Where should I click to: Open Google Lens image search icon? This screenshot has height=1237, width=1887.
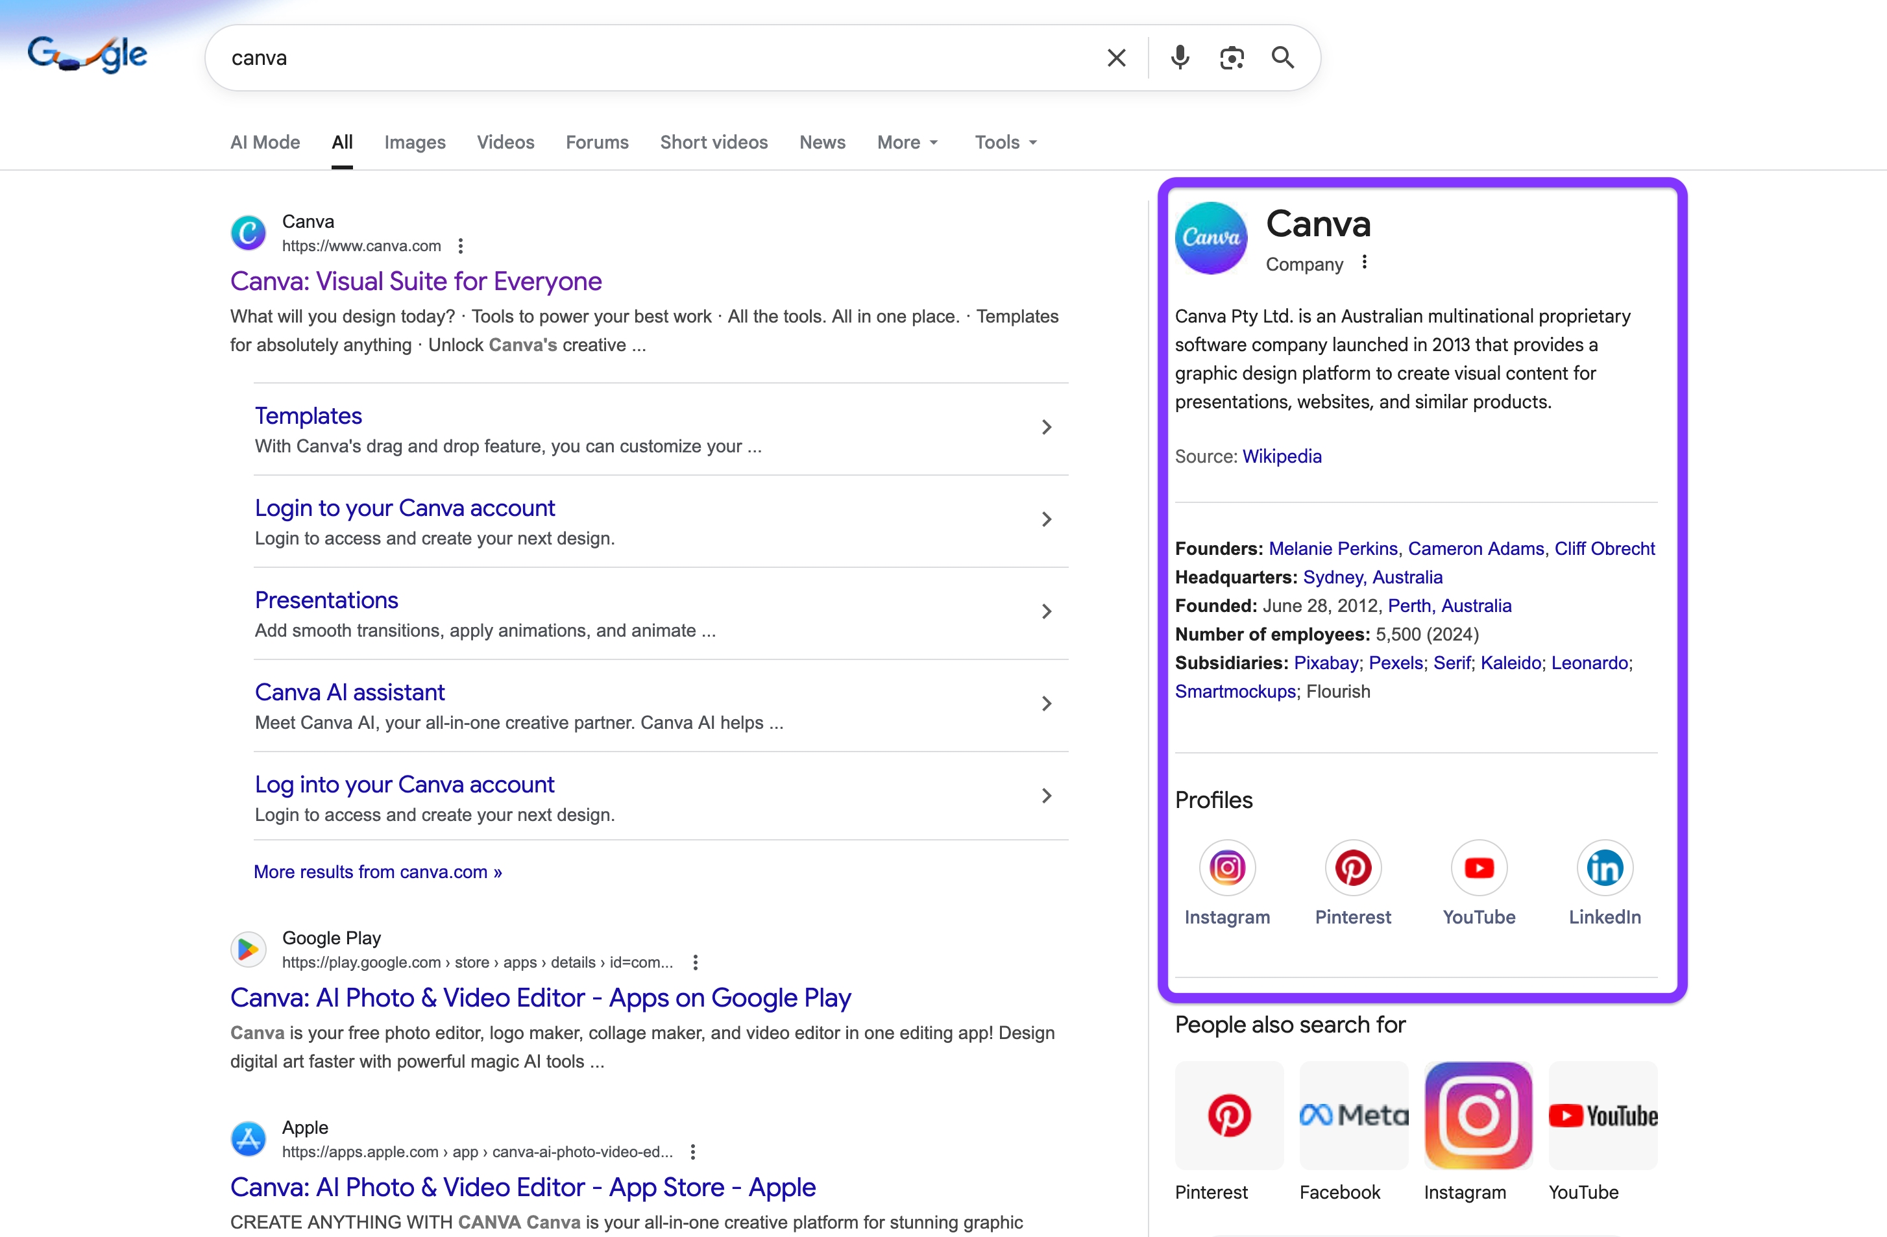pyautogui.click(x=1232, y=58)
